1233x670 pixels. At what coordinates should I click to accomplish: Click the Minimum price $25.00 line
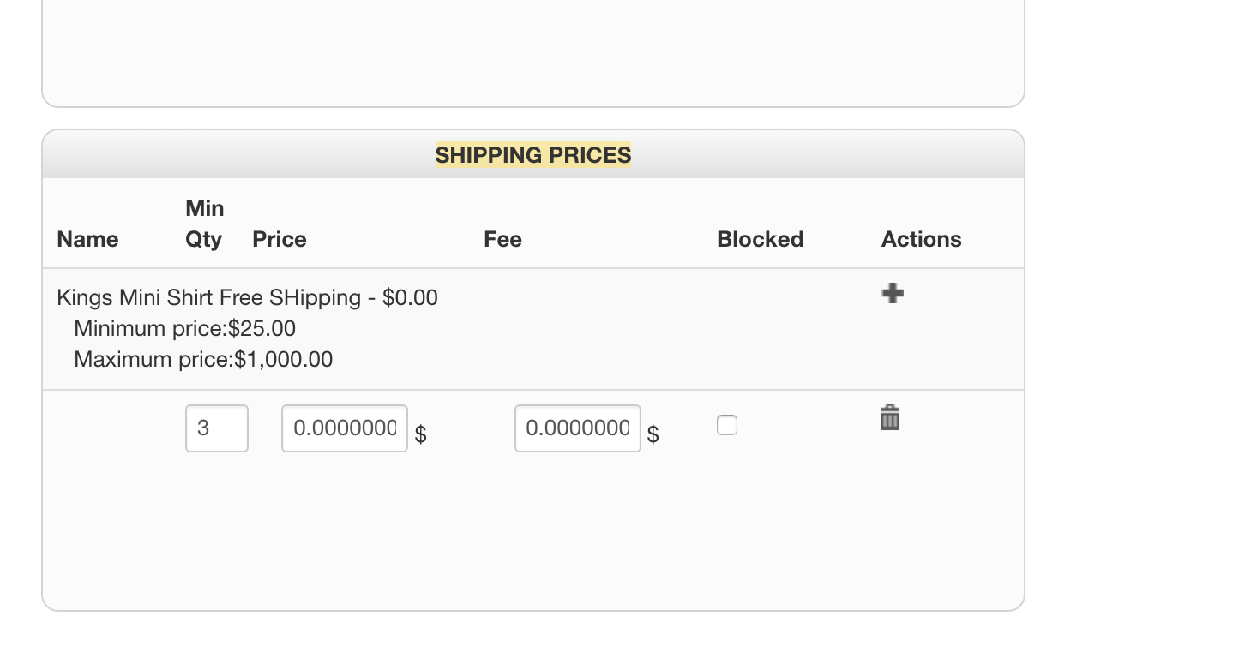coord(184,328)
